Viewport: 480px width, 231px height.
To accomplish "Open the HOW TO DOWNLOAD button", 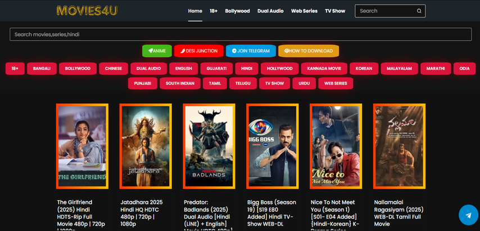I will tap(309, 51).
